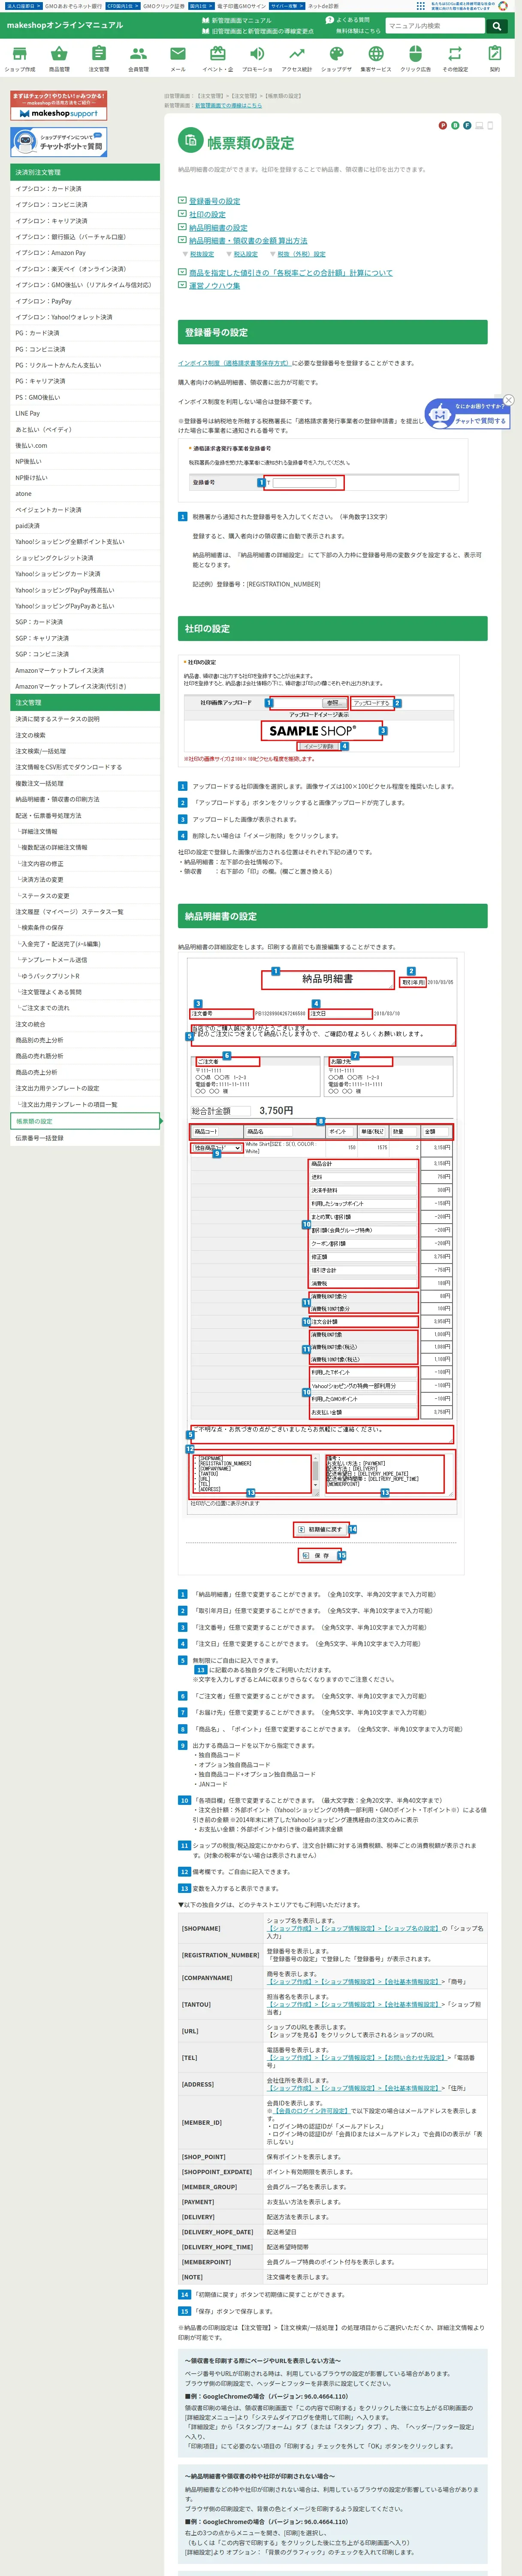Screen dimensions: 522x2576
Task: Open 商品の売れ筋分析 sidebar item
Action: [85, 1056]
